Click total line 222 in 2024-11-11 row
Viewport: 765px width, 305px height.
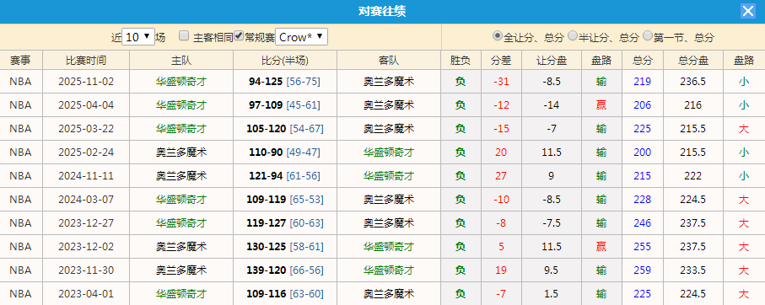(x=692, y=176)
